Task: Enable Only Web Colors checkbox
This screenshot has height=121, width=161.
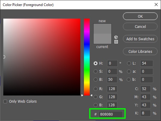Action: (5, 101)
